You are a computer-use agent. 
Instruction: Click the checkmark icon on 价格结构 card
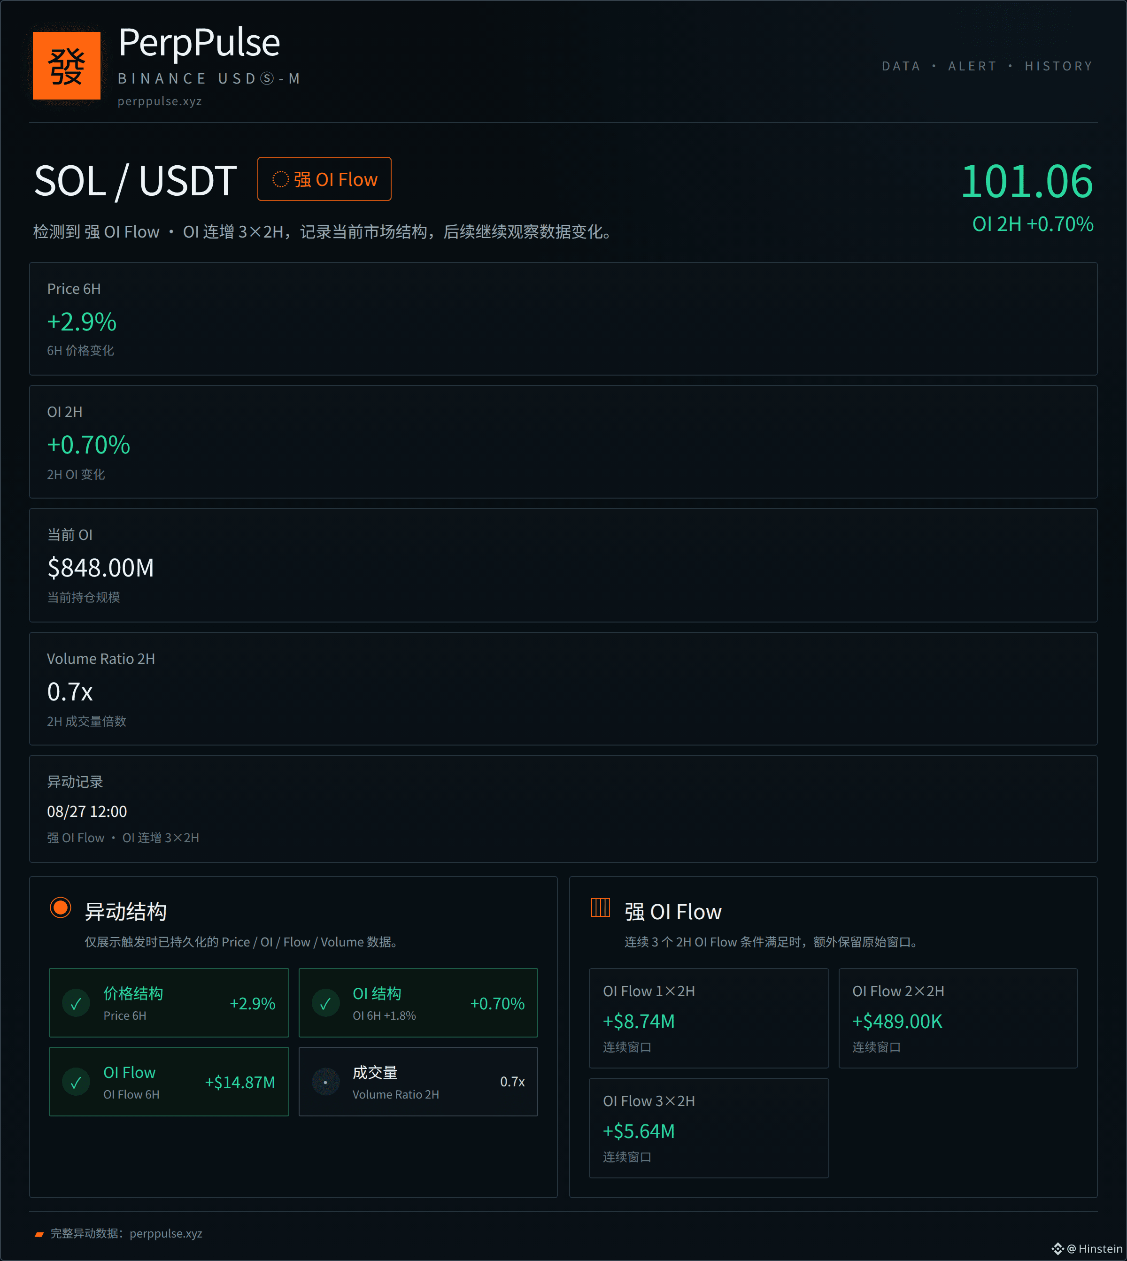(x=76, y=1003)
